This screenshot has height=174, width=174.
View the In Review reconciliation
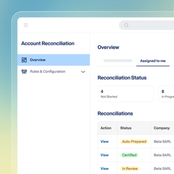[x=104, y=168]
